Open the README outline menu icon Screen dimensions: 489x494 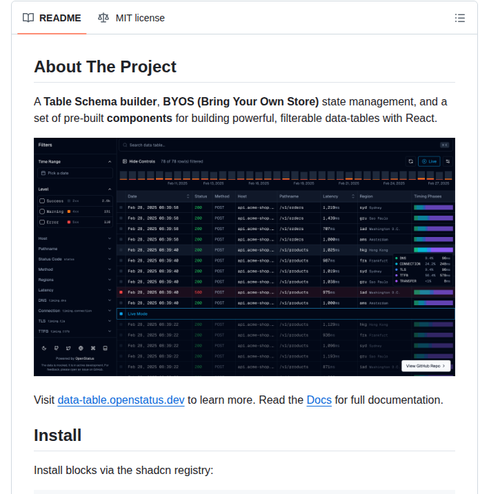point(460,18)
